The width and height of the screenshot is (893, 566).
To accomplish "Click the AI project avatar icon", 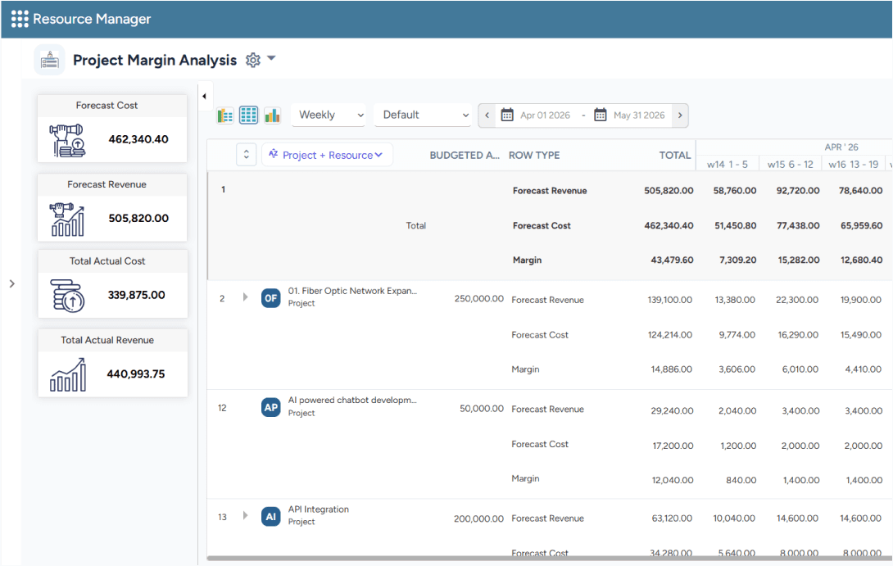I will (271, 517).
